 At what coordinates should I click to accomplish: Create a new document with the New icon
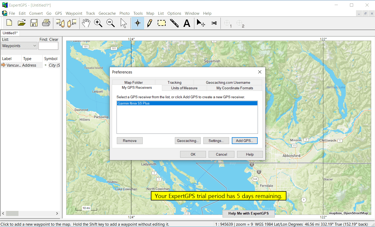click(9, 23)
